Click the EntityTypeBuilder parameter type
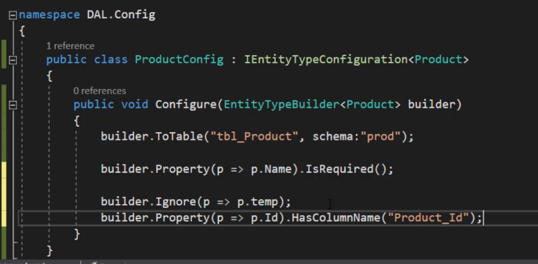The image size is (538, 264). coord(281,104)
